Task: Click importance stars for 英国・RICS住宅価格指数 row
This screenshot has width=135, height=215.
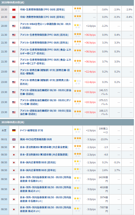Action: click(77, 139)
